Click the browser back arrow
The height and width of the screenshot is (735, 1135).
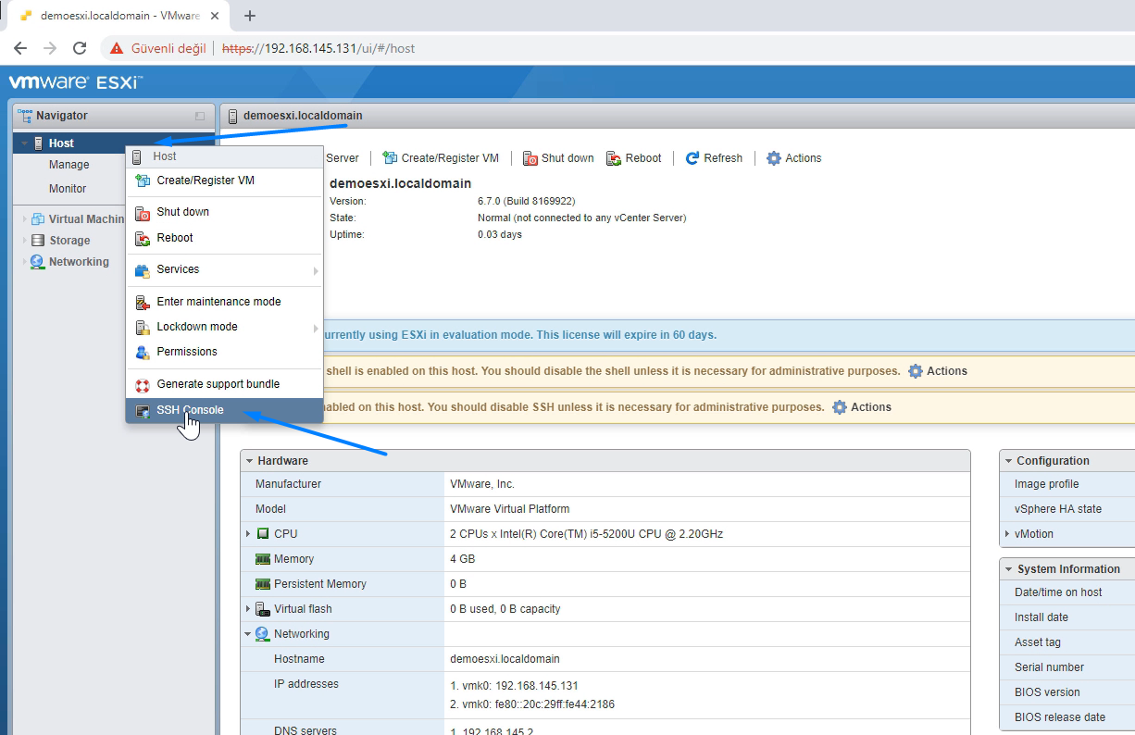tap(20, 48)
